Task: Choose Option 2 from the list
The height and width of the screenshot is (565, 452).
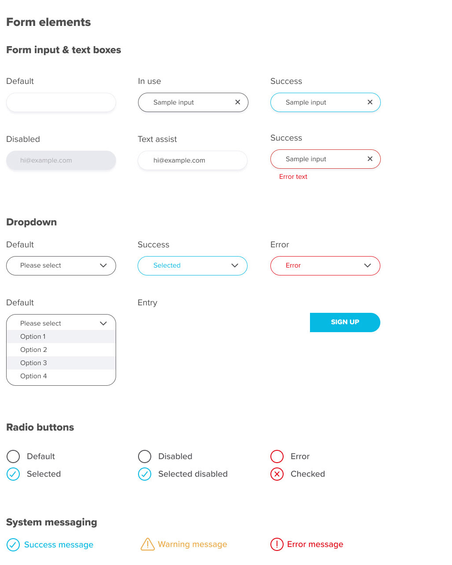Action: tap(34, 350)
